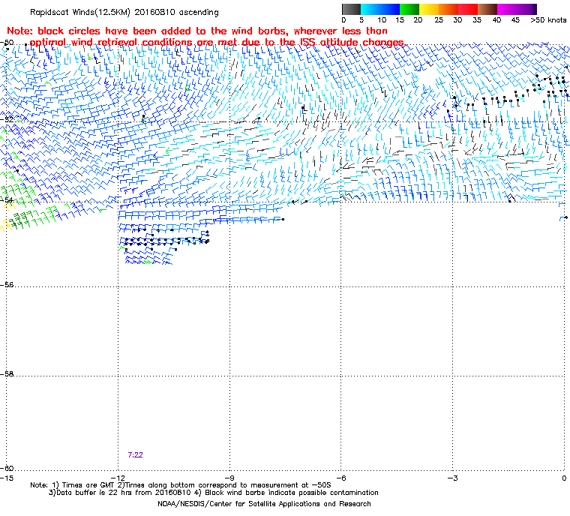
Task: Click the gray 0-5 knots legend swatch
Action: (351, 9)
